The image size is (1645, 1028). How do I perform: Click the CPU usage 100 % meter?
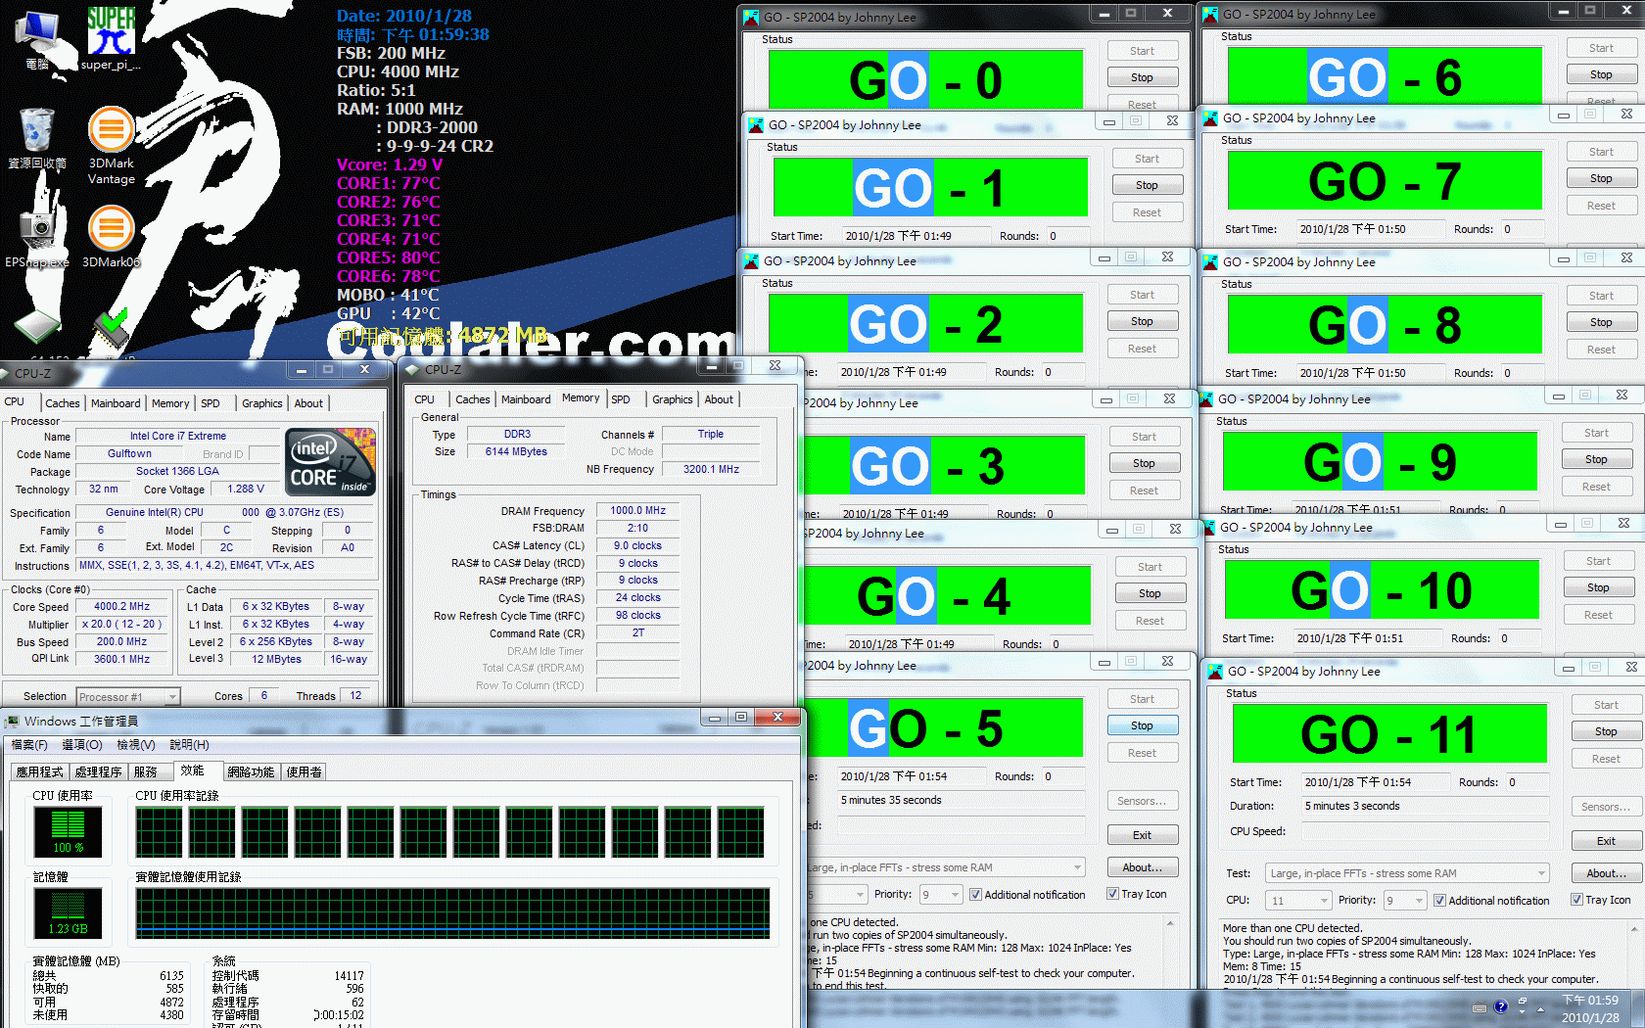[68, 832]
